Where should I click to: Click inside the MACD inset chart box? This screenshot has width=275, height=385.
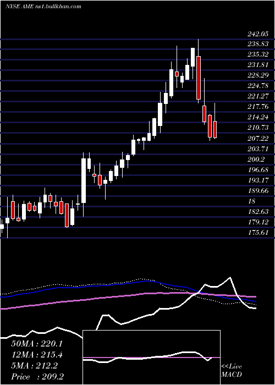tap(151, 358)
